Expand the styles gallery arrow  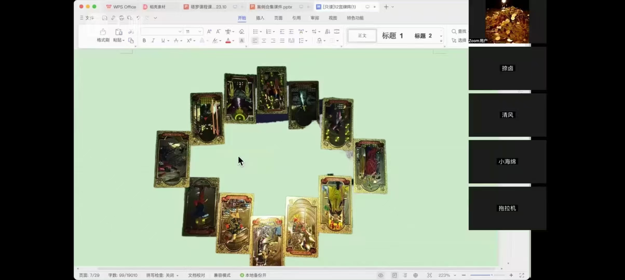coord(441,41)
